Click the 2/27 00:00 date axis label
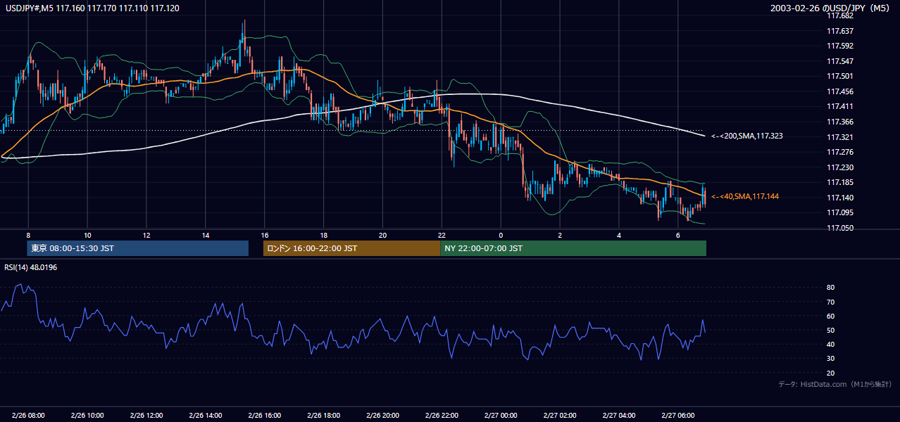The width and height of the screenshot is (900, 422). [501, 416]
